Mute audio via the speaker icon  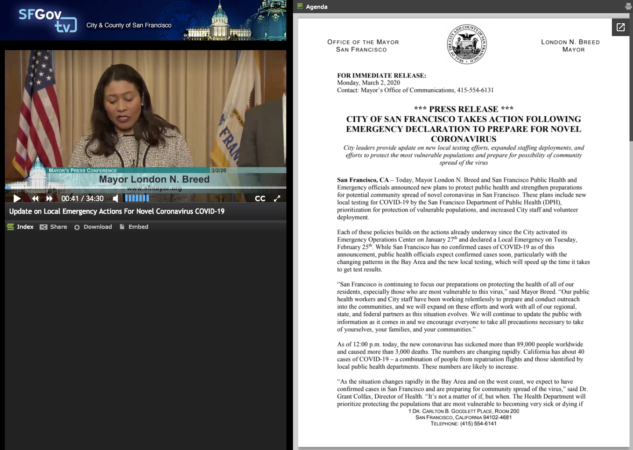(115, 198)
